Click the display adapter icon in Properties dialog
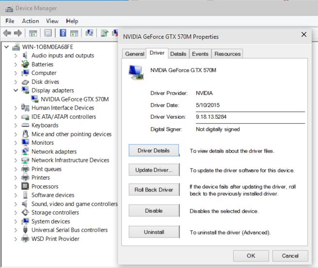 coord(136,72)
